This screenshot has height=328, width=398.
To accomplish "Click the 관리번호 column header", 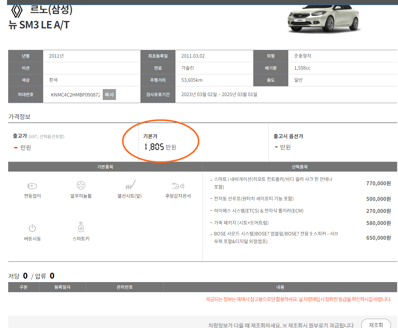I will coord(124,287).
